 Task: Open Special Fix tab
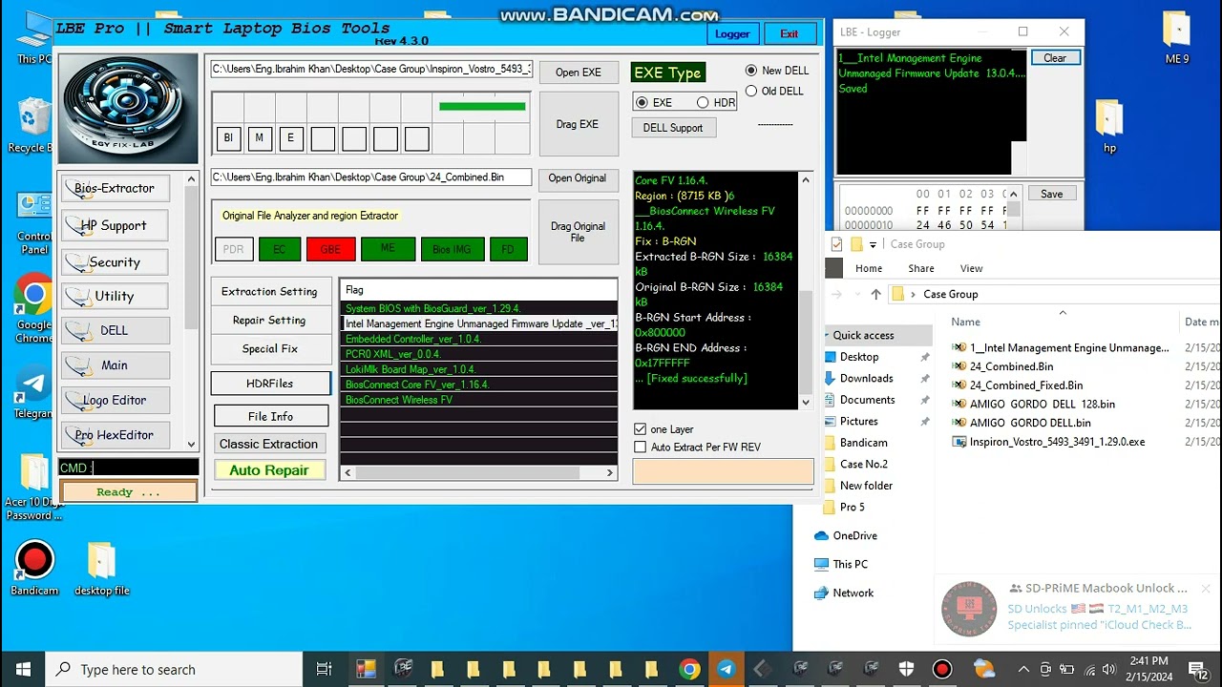269,349
